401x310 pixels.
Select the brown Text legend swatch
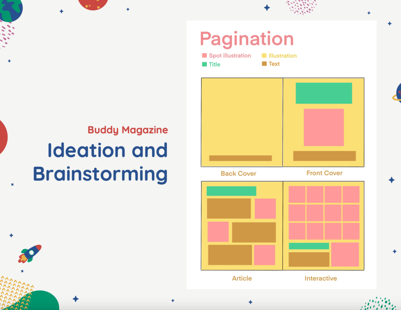click(264, 64)
